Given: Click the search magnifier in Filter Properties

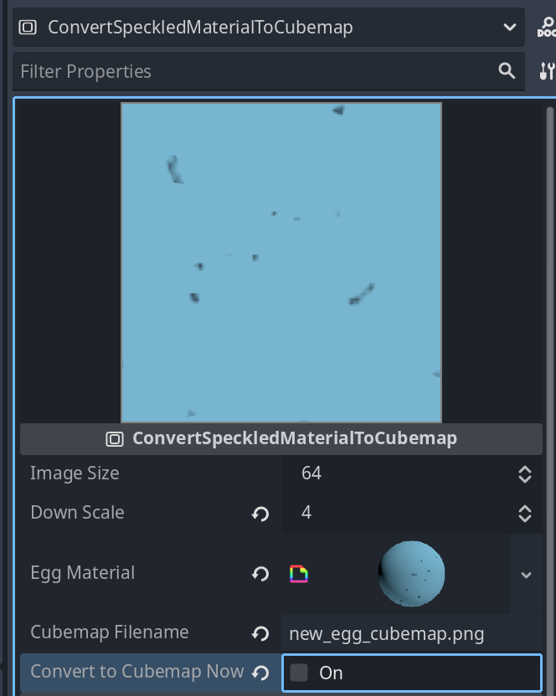Looking at the screenshot, I should [x=507, y=71].
